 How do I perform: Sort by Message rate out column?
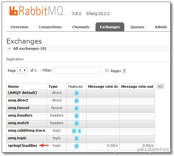(x=137, y=87)
